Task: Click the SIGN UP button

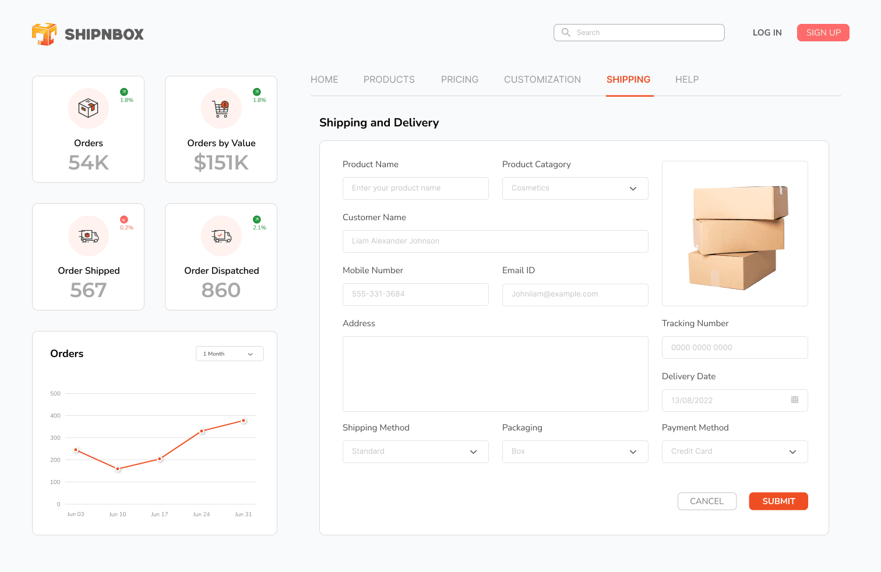Action: pos(823,33)
